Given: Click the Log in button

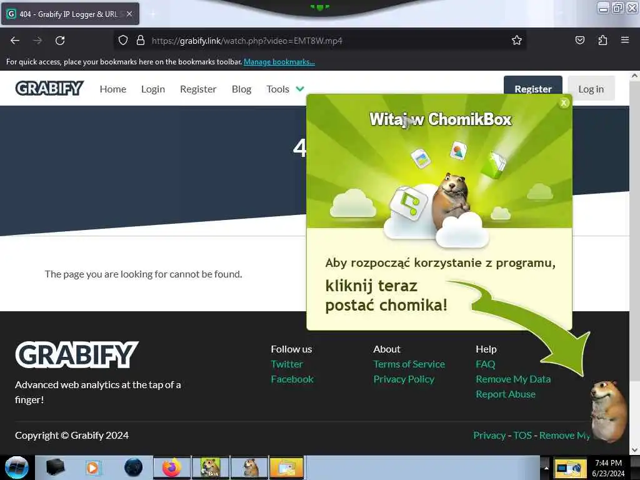Looking at the screenshot, I should [591, 88].
